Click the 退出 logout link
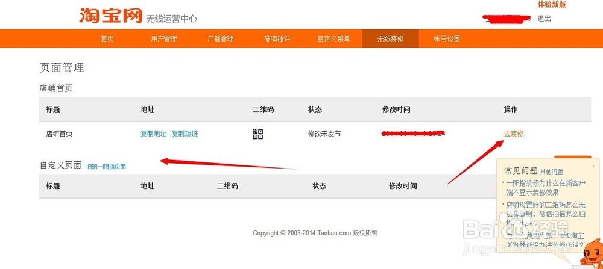Viewport: 603px width, 269px height. click(544, 19)
